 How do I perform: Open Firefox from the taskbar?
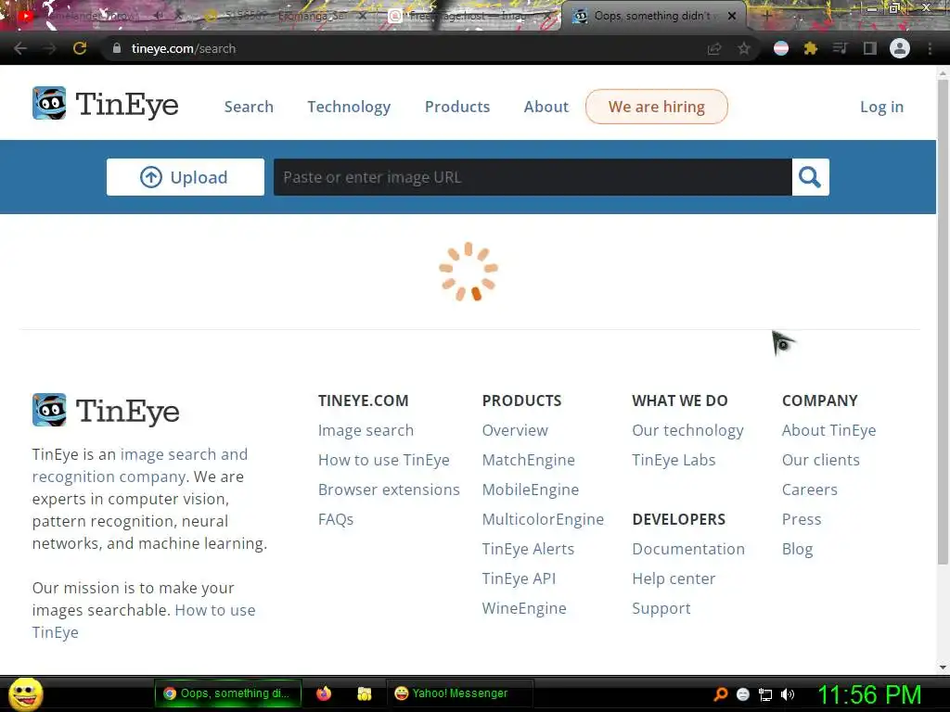pos(324,693)
